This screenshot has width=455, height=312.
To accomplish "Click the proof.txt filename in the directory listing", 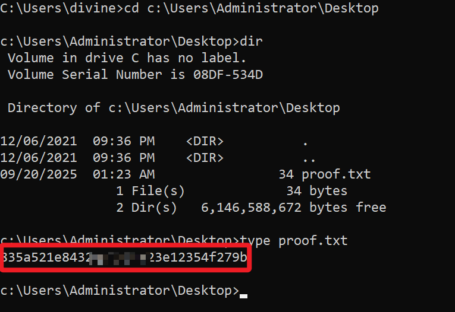I will point(337,174).
